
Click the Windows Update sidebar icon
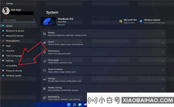coord(3,76)
